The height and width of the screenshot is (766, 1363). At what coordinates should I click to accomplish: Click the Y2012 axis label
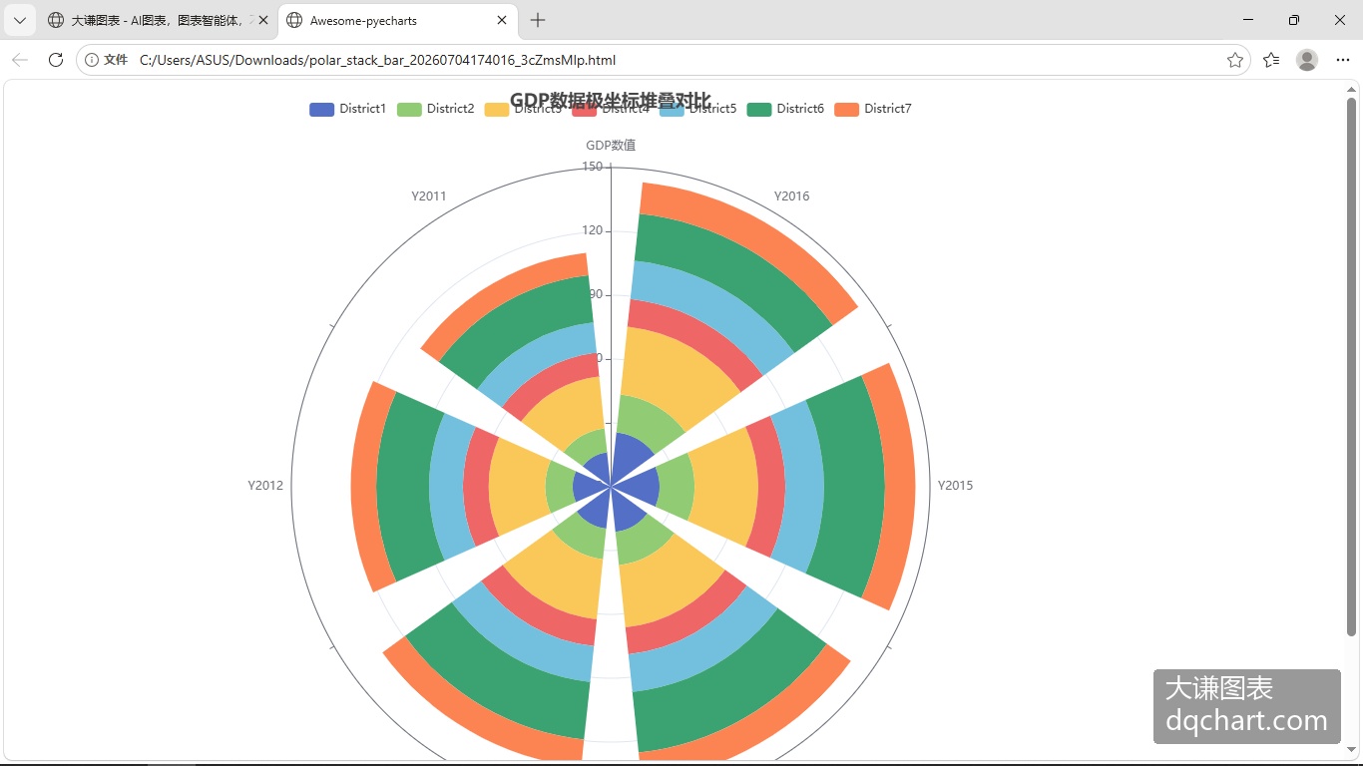[265, 486]
